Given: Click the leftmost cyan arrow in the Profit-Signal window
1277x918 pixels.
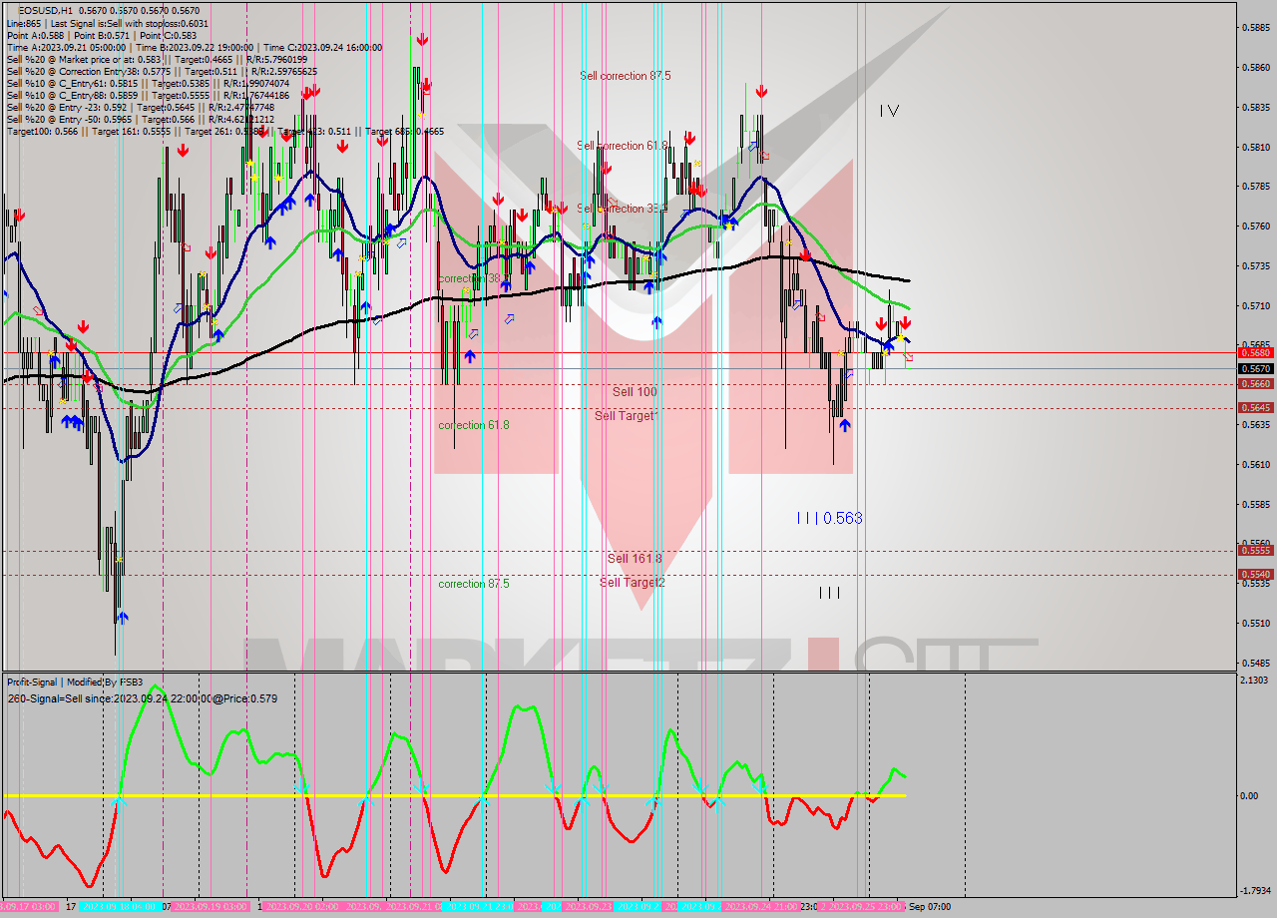Looking at the screenshot, I should (120, 798).
